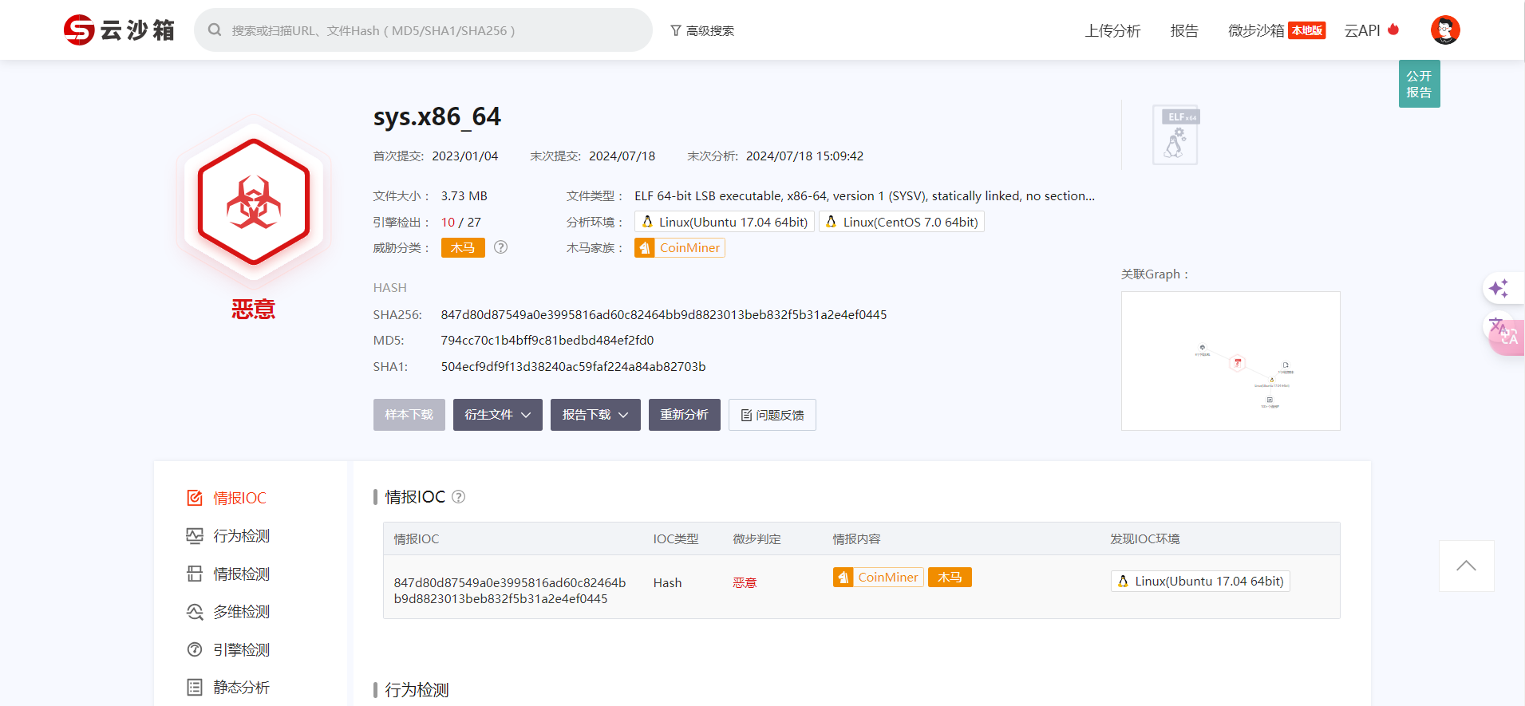The image size is (1525, 706).
Task: Open the 关联Graph thumbnail
Action: 1231,361
